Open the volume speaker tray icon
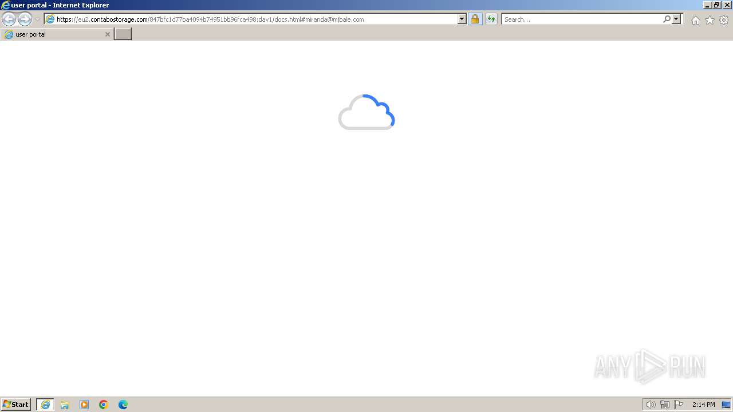This screenshot has height=412, width=733. (x=651, y=405)
